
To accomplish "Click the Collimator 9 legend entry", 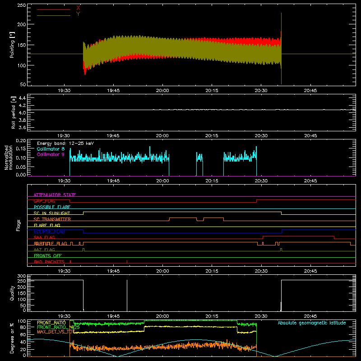I will pos(51,154).
